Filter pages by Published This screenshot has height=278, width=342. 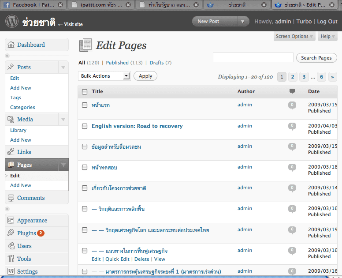(x=117, y=63)
